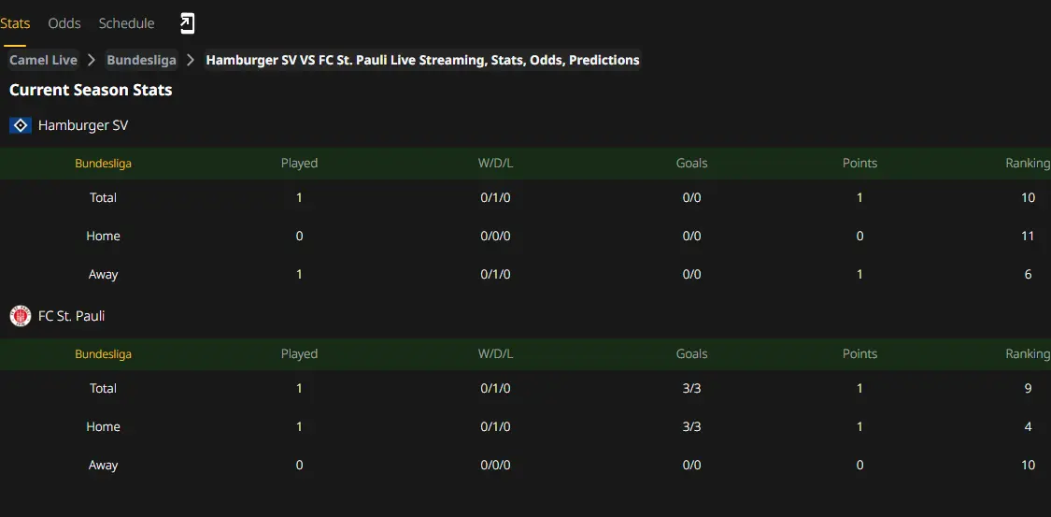Open the Odds tab
Screen dimensions: 1051x517
coord(64,23)
